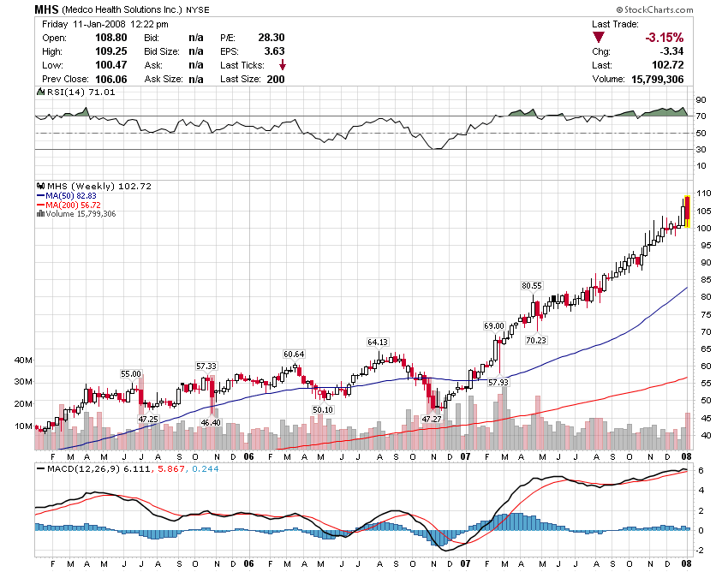Click the Chg value -3.34
728x572 pixels.
(x=671, y=51)
